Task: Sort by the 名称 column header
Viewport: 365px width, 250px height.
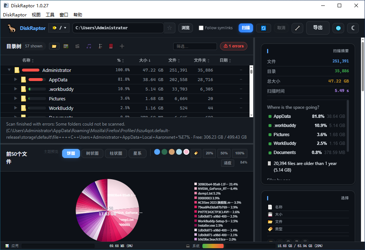Action: pos(28,61)
